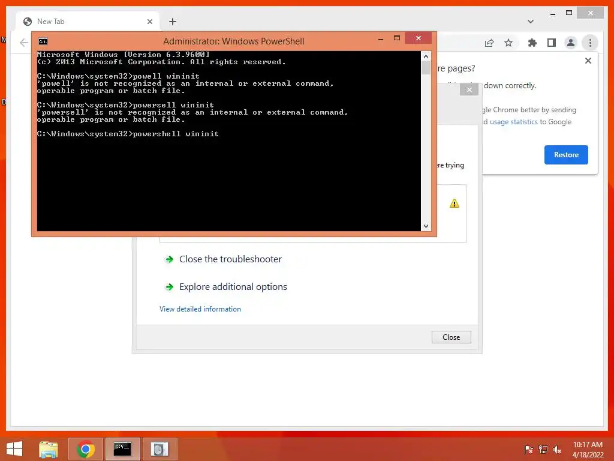The height and width of the screenshot is (461, 614).
Task: Open the new tab plus button in Chrome
Action: click(173, 22)
